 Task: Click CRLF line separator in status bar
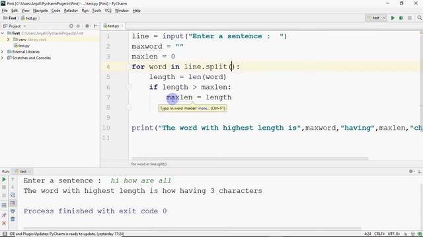tap(379, 234)
